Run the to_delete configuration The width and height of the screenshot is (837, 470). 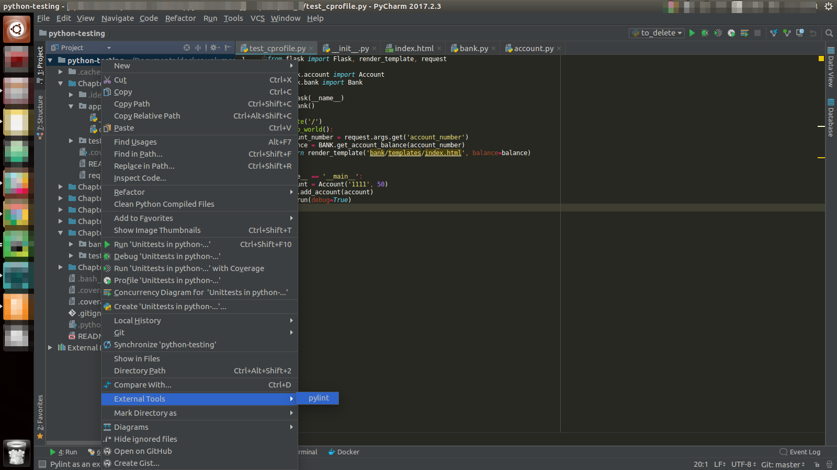tap(692, 33)
